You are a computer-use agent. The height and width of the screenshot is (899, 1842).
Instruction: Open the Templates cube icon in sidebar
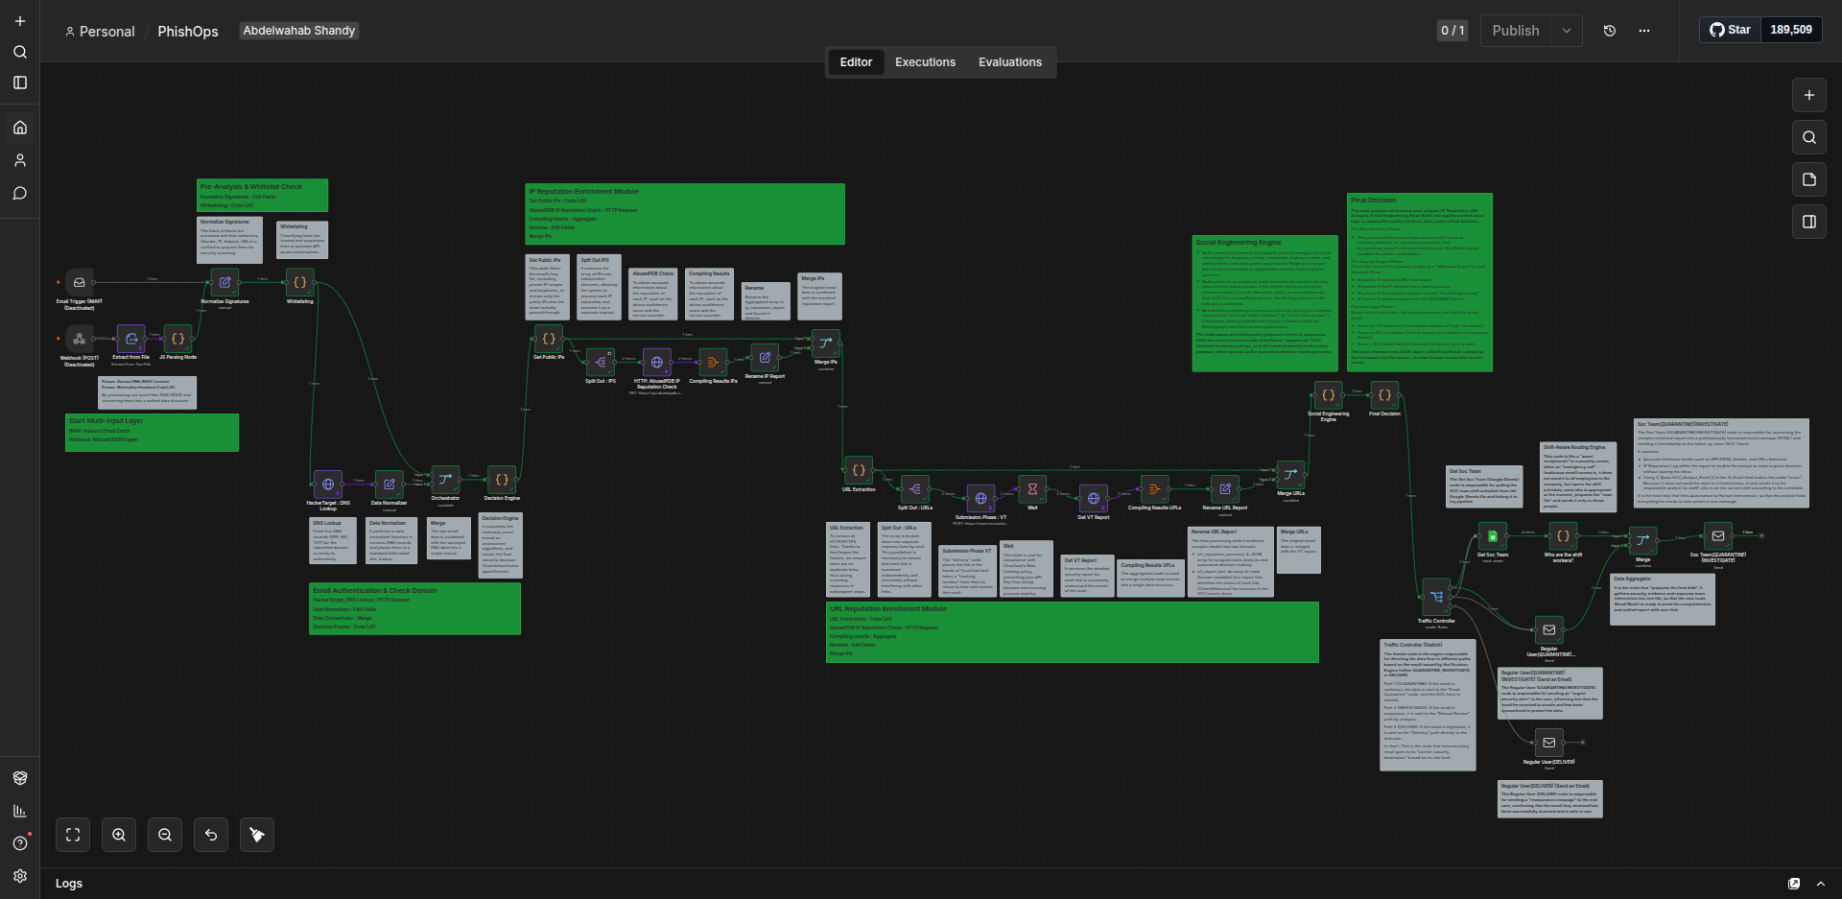tap(19, 778)
